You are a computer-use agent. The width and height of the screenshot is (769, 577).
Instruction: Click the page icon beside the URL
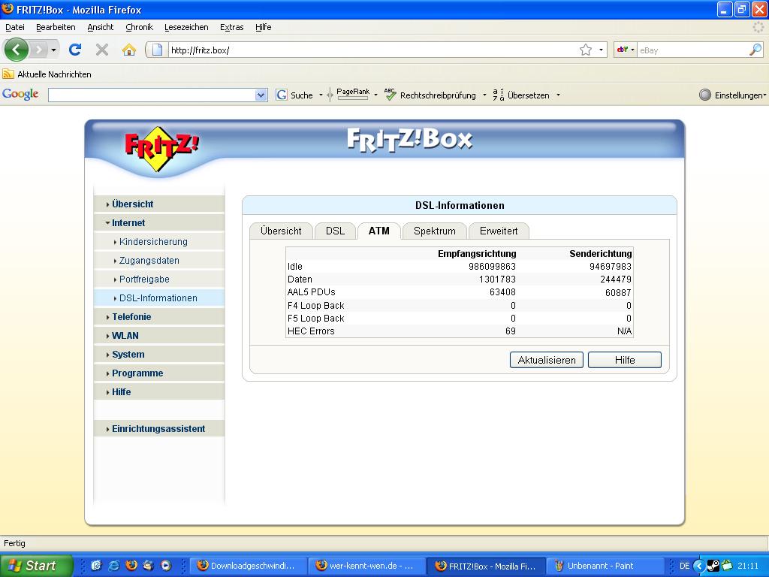(157, 50)
